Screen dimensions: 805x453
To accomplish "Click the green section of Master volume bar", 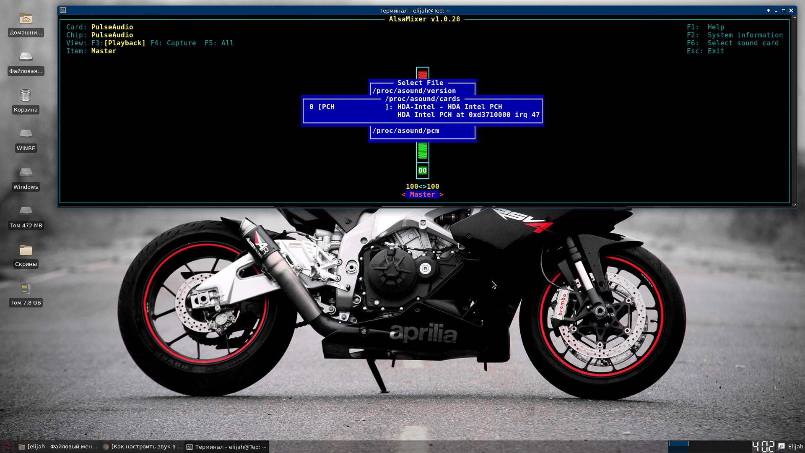I will [x=422, y=151].
